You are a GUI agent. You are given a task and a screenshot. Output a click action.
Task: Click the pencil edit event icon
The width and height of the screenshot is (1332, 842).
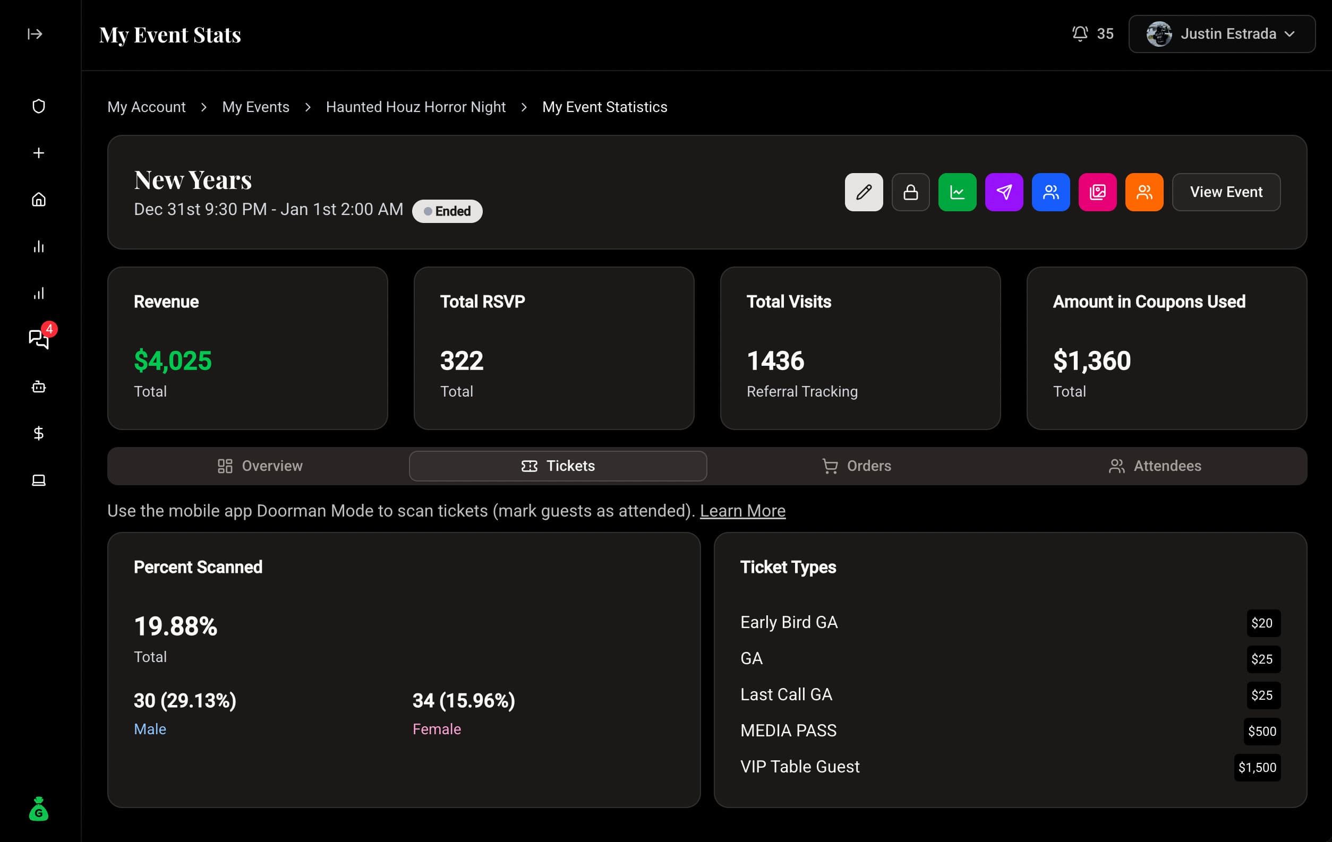point(864,192)
